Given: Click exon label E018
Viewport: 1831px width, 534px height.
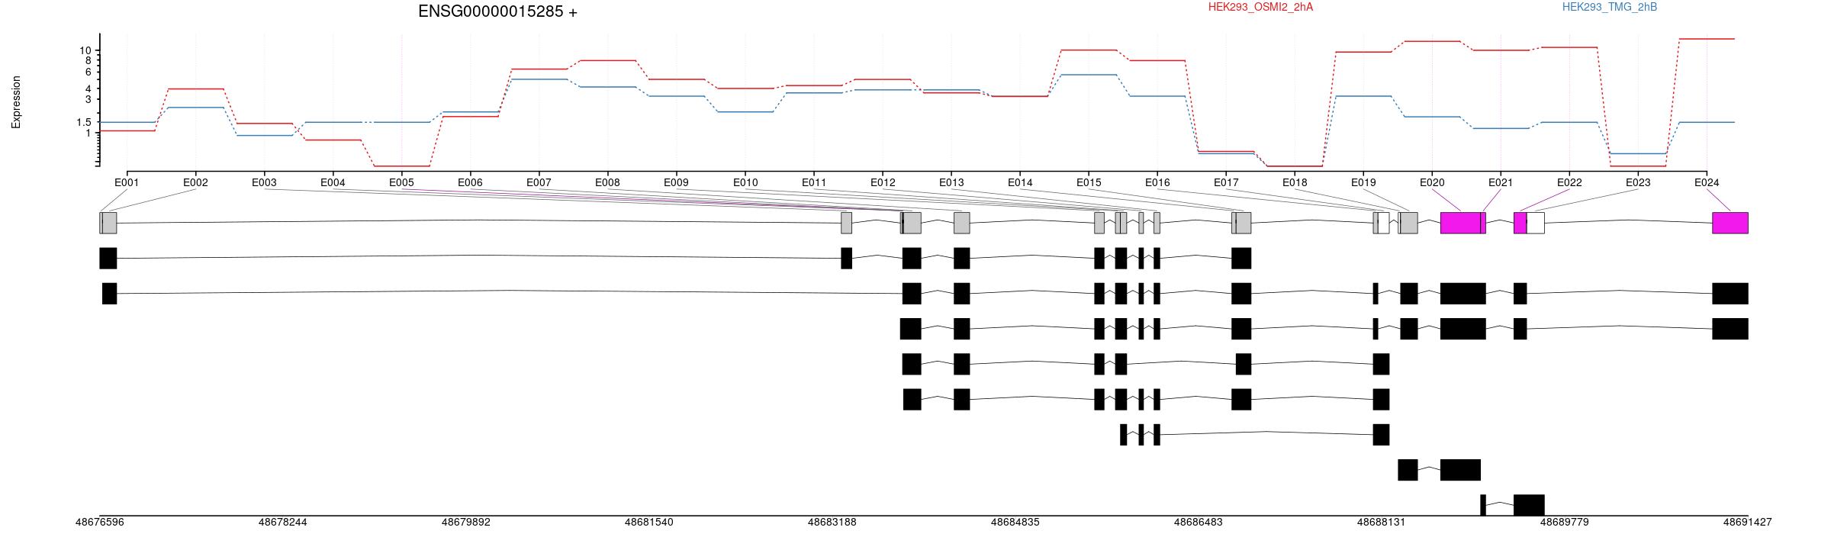Looking at the screenshot, I should (x=1295, y=182).
